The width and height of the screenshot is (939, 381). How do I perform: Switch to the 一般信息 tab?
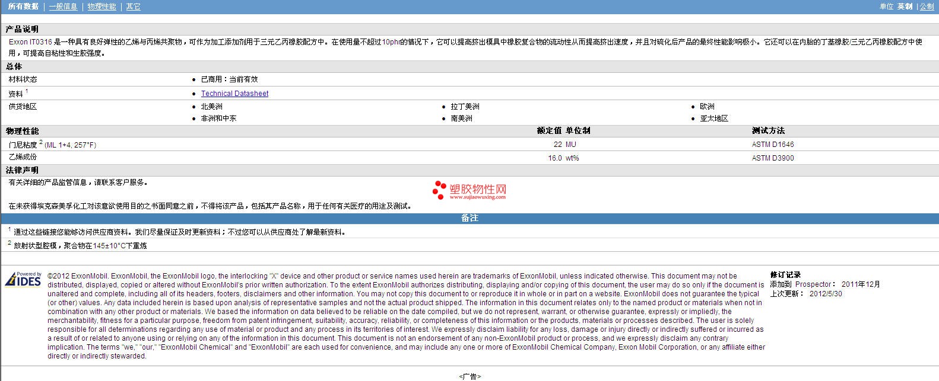tap(63, 7)
